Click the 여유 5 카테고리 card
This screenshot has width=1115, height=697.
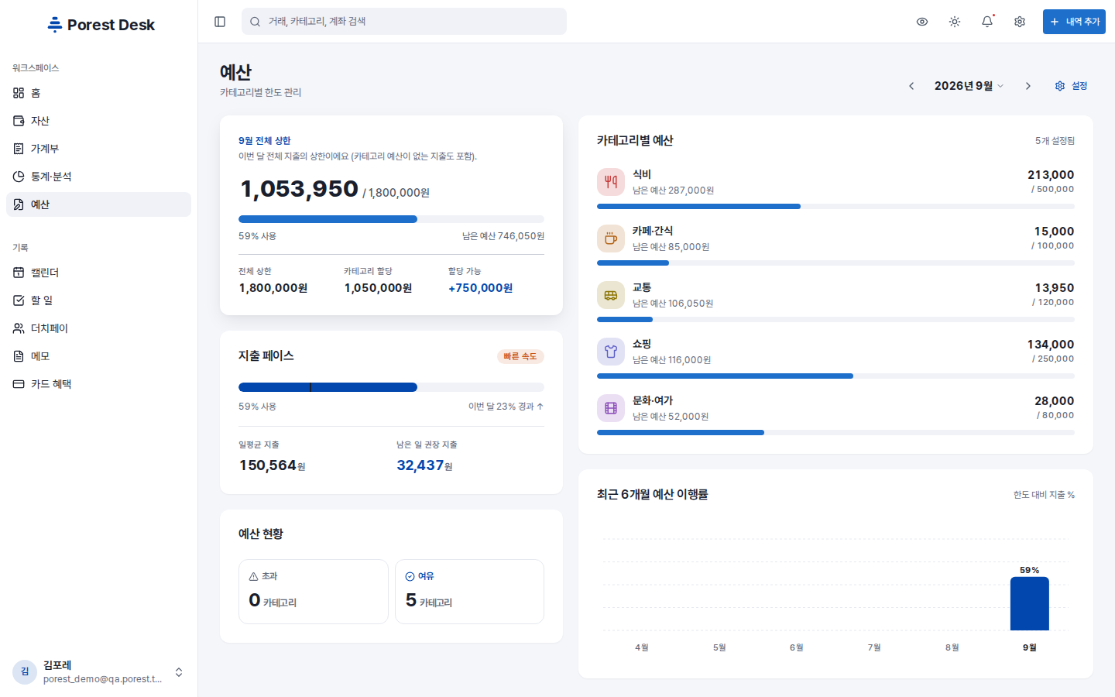point(469,592)
